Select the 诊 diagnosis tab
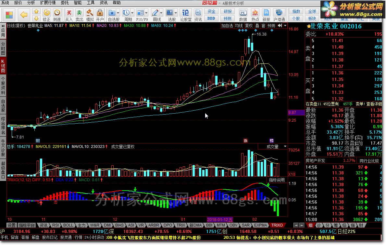Screen dimensions: 386x245 319,225
